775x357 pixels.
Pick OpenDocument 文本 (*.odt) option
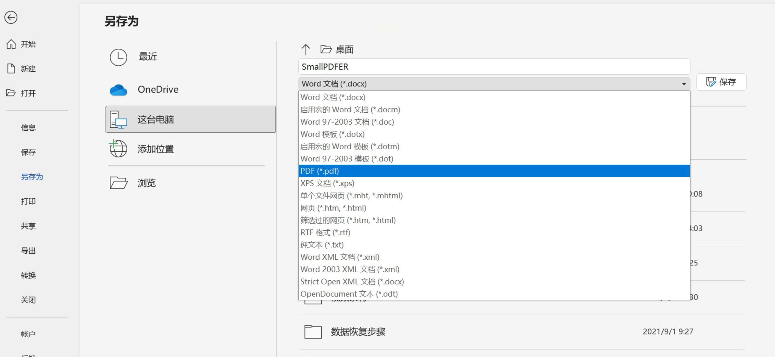(349, 294)
